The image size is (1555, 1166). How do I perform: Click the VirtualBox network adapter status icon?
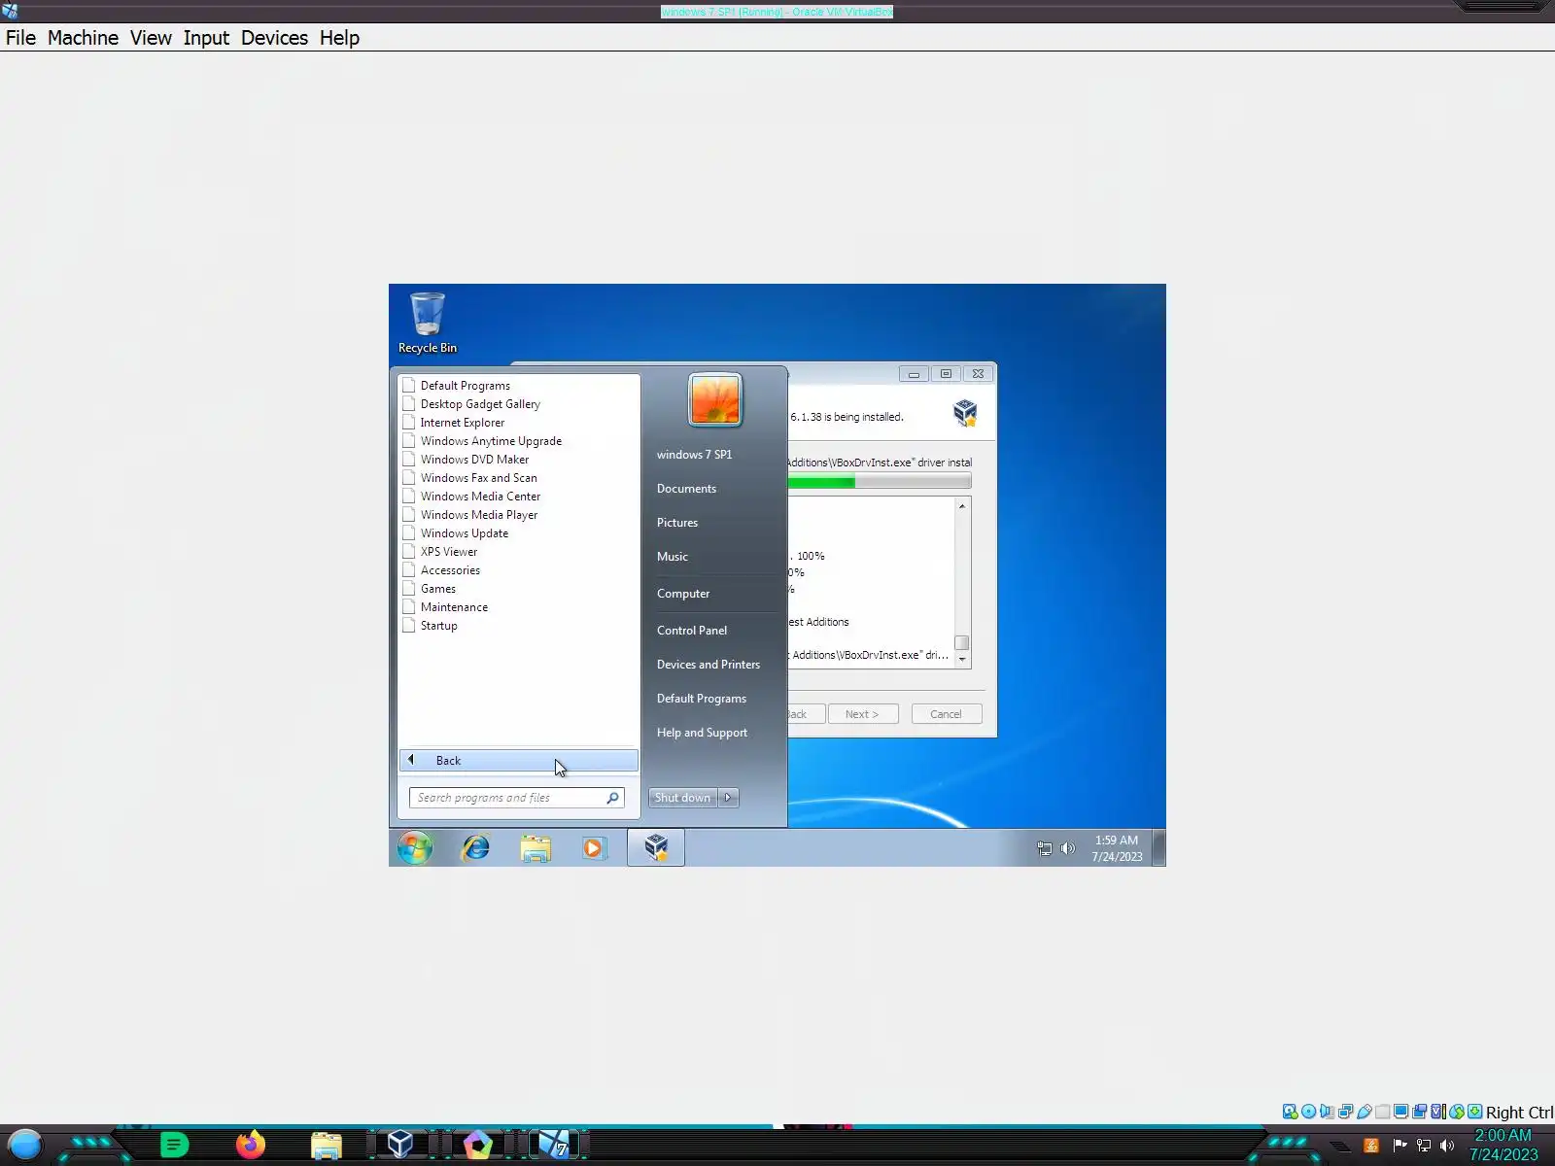pos(1346,1112)
